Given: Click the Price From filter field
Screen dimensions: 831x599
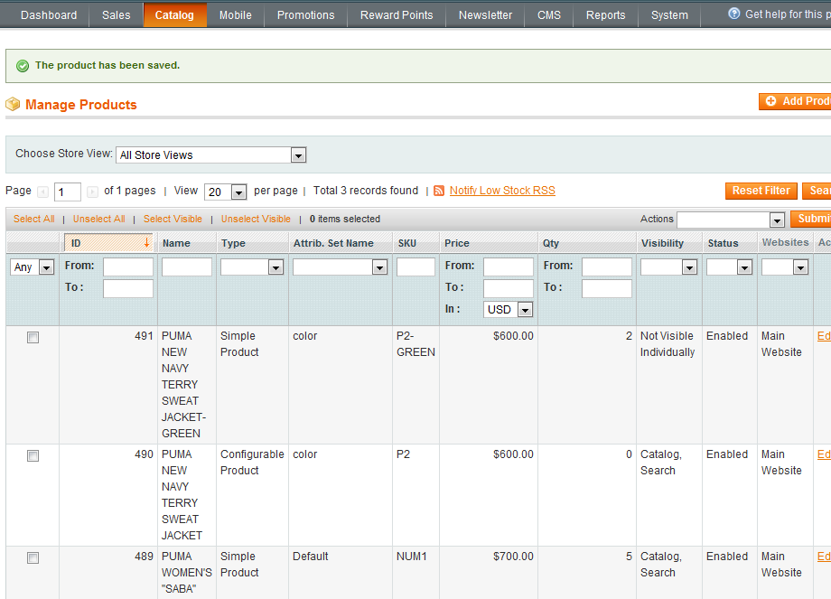Looking at the screenshot, I should [509, 267].
